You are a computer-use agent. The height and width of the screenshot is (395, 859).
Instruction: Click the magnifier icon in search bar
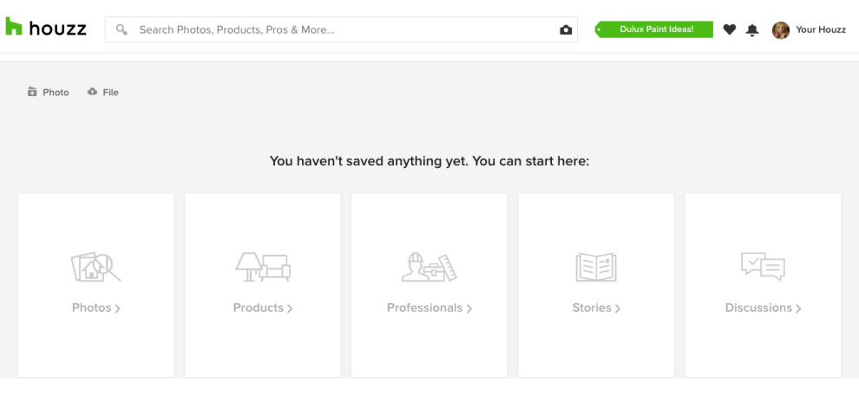pyautogui.click(x=121, y=29)
